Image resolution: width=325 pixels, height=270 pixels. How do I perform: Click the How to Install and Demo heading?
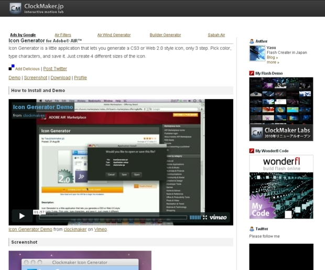point(38,90)
